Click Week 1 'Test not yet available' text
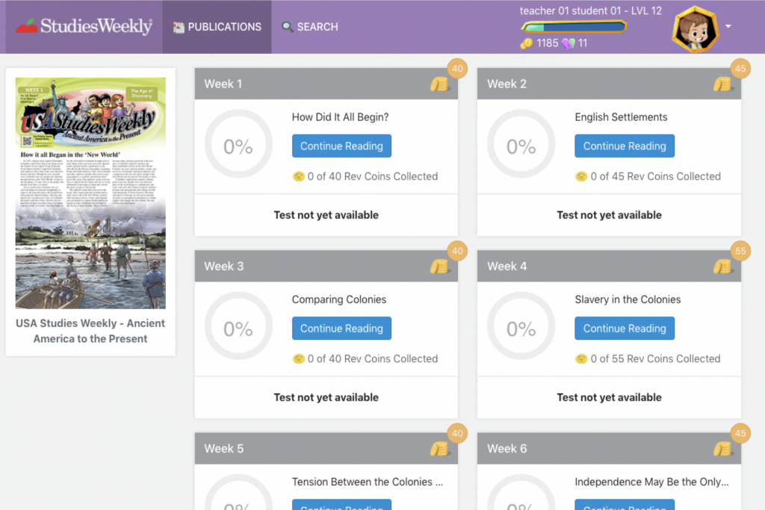The width and height of the screenshot is (765, 510). (x=326, y=215)
